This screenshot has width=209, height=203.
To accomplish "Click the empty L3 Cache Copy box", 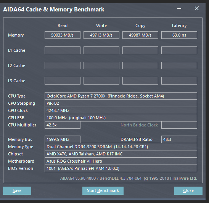I will pos(140,81).
